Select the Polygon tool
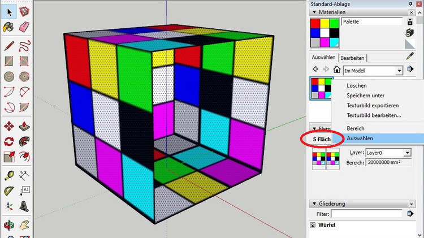The image size is (424, 238). point(24,77)
